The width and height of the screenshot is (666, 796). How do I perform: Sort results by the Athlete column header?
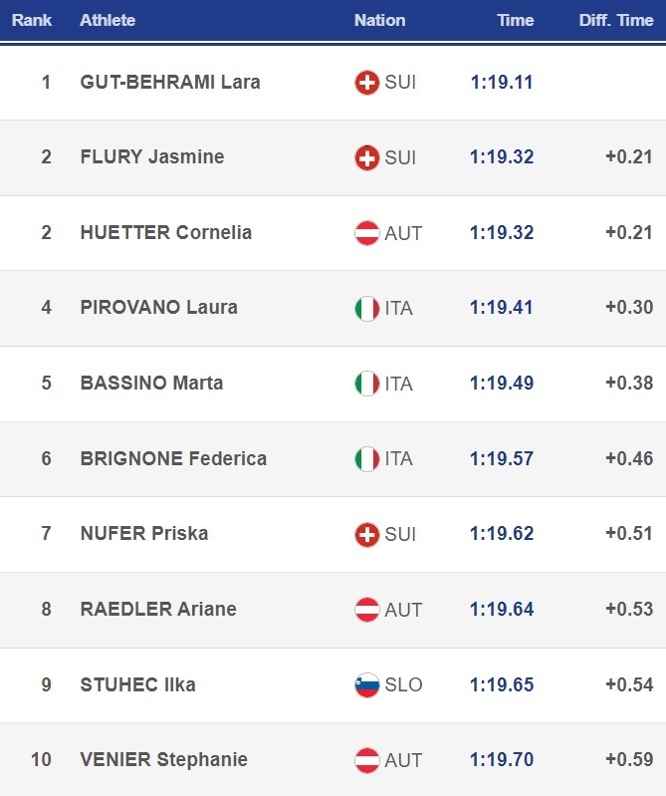coord(108,20)
